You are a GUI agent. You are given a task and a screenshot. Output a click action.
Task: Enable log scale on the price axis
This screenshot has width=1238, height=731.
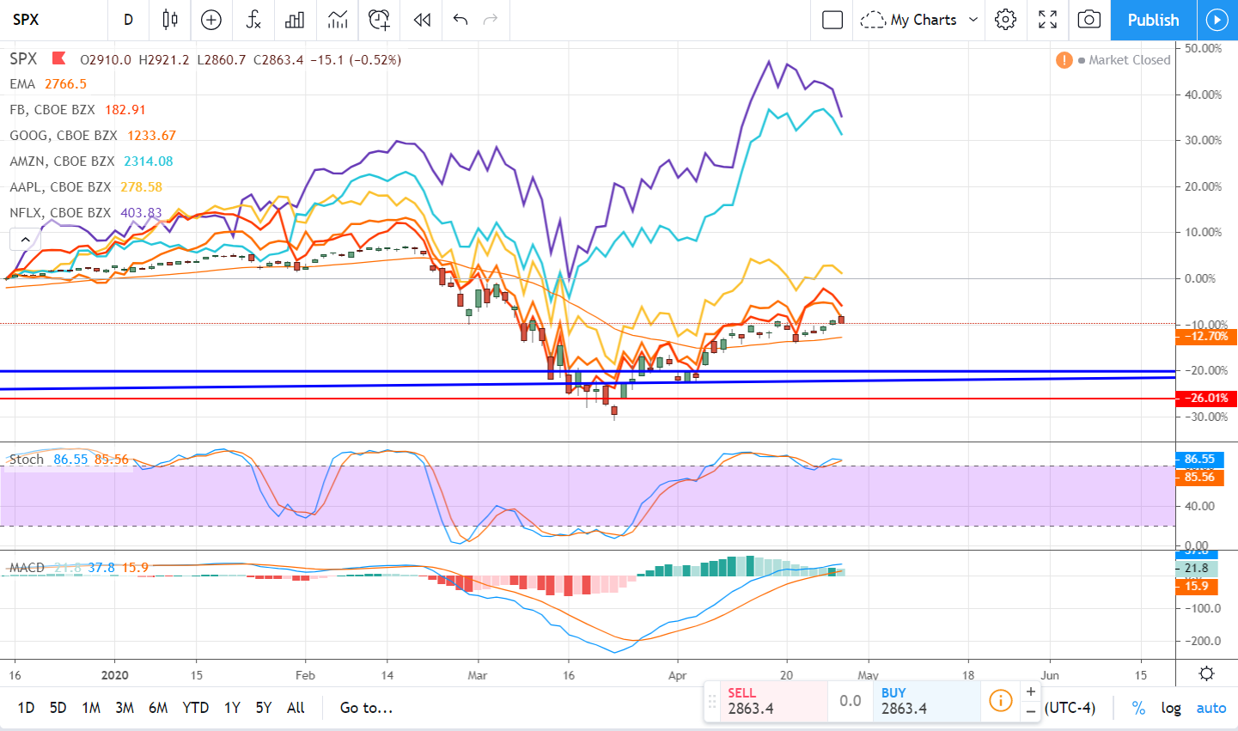tap(1170, 707)
